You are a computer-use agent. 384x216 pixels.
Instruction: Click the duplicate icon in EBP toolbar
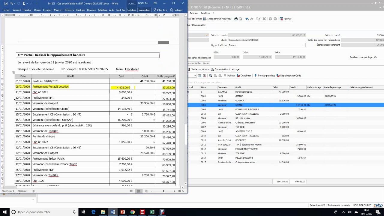point(258,19)
